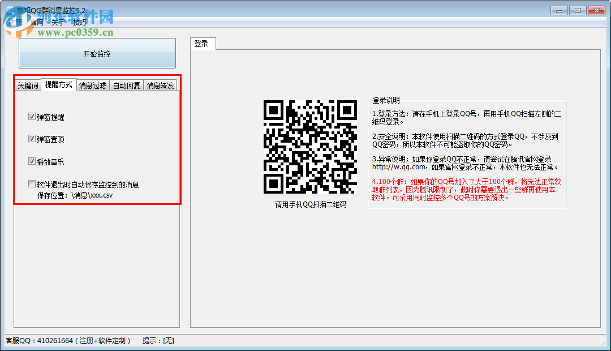This screenshot has width=611, height=351.
Task: Select the 登录 tab
Action: click(x=203, y=43)
